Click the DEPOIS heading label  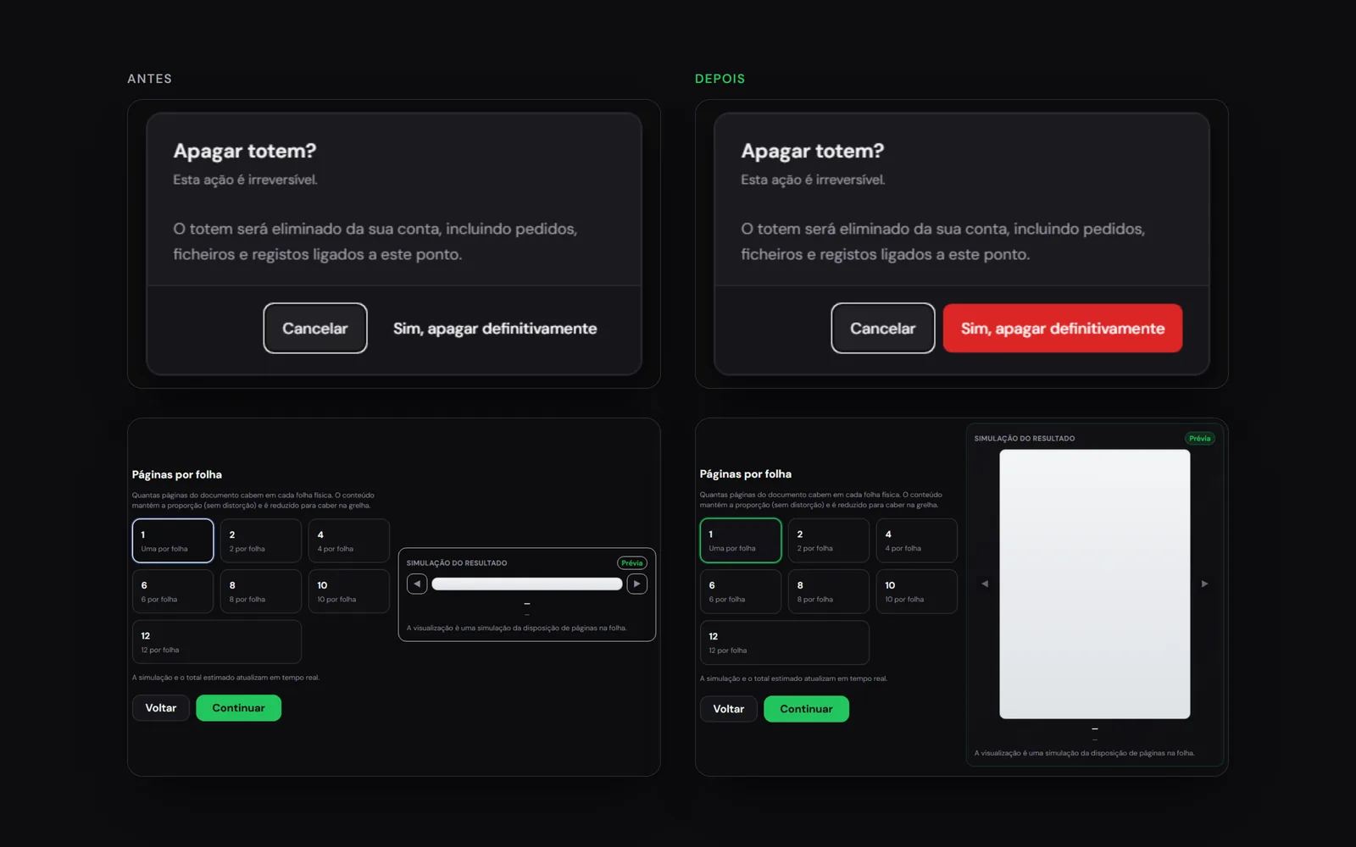coord(720,79)
